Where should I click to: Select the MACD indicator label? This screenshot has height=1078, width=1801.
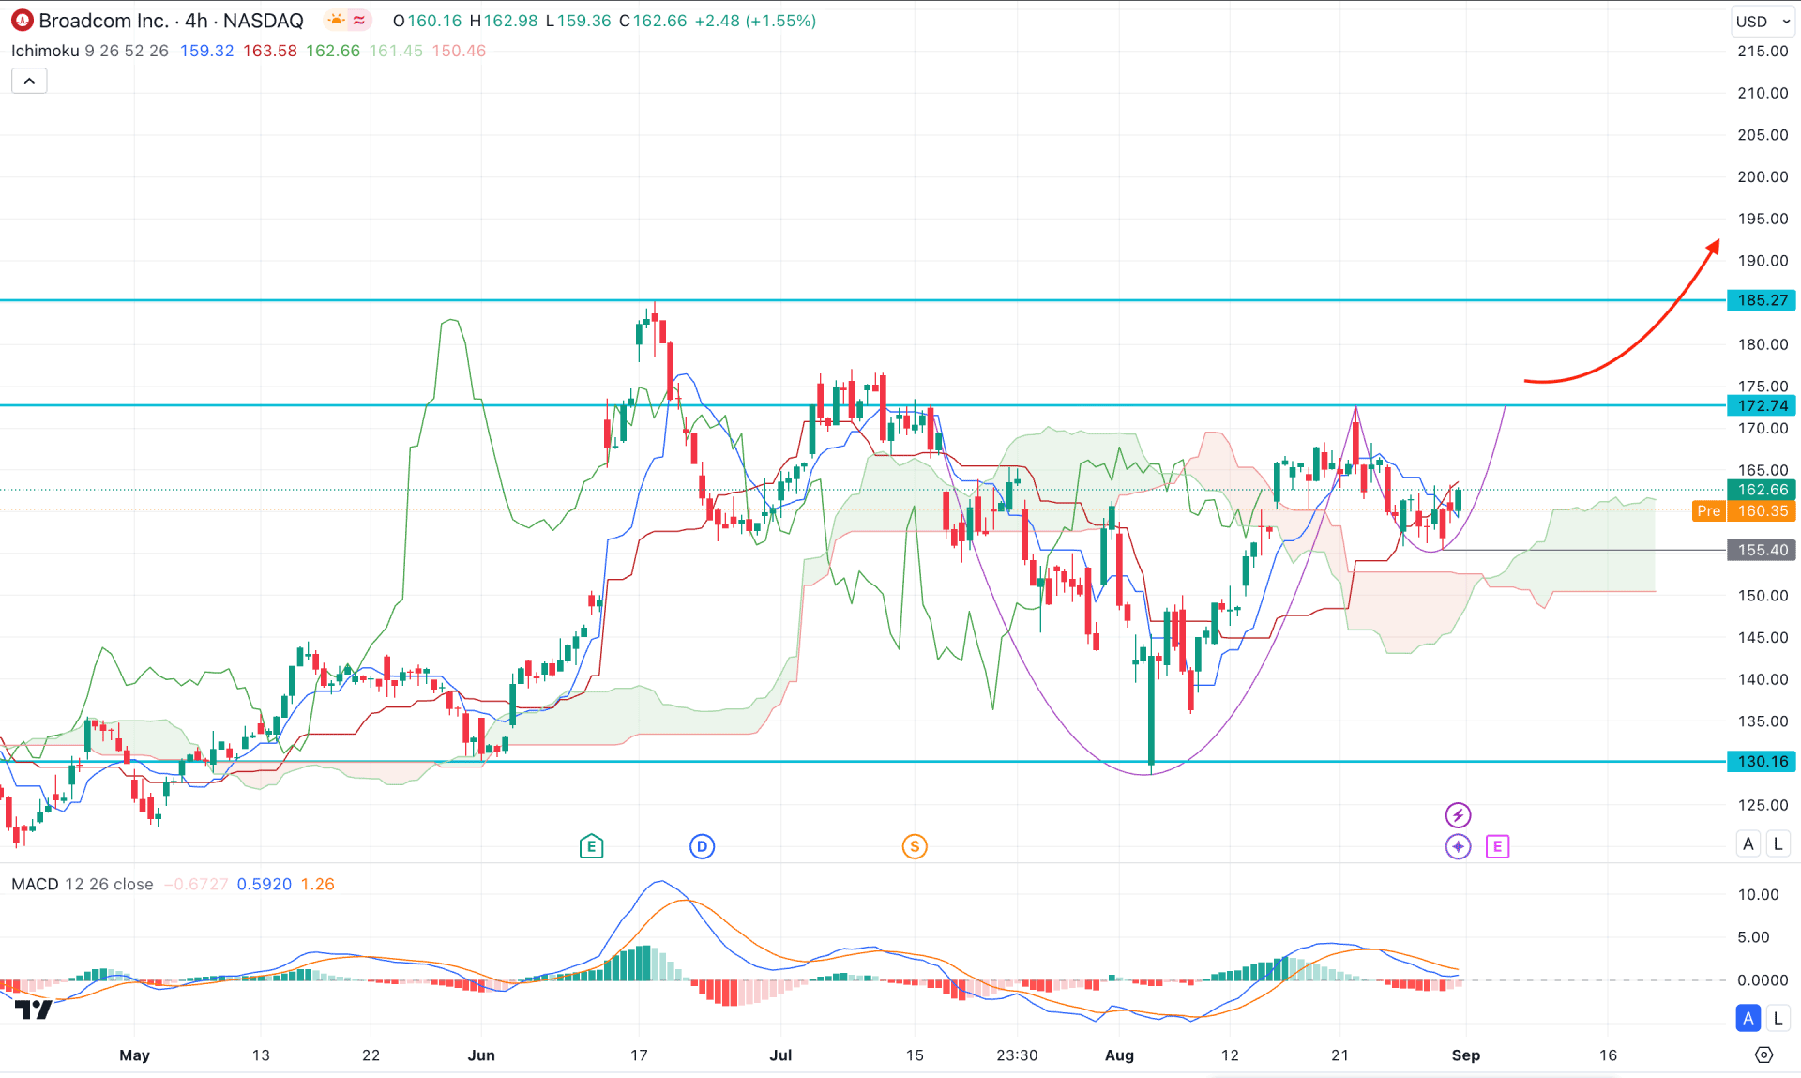[35, 884]
